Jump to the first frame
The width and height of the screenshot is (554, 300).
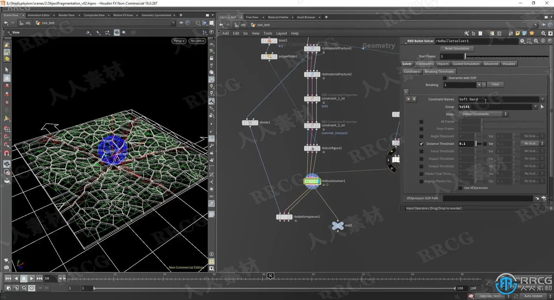pyautogui.click(x=8, y=278)
